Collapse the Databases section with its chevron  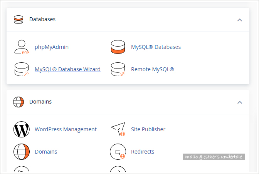tap(240, 20)
